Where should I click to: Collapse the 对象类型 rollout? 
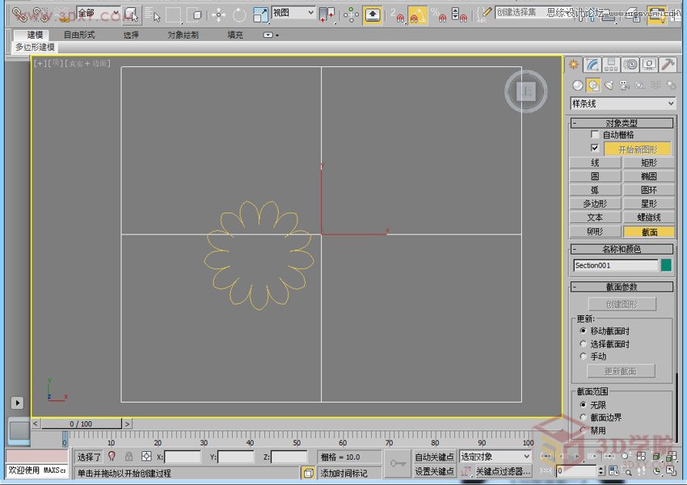(622, 123)
